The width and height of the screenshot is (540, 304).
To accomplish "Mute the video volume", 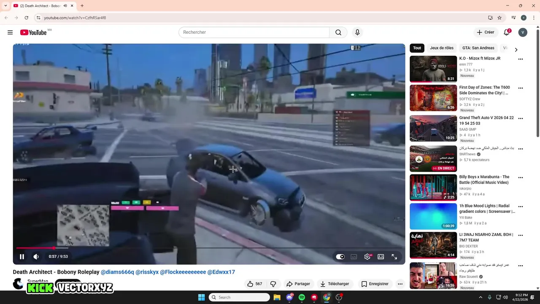I will click(36, 256).
